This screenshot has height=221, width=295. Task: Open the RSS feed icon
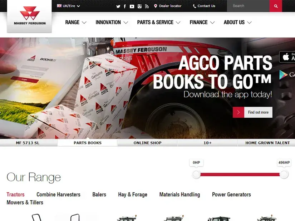point(147,6)
